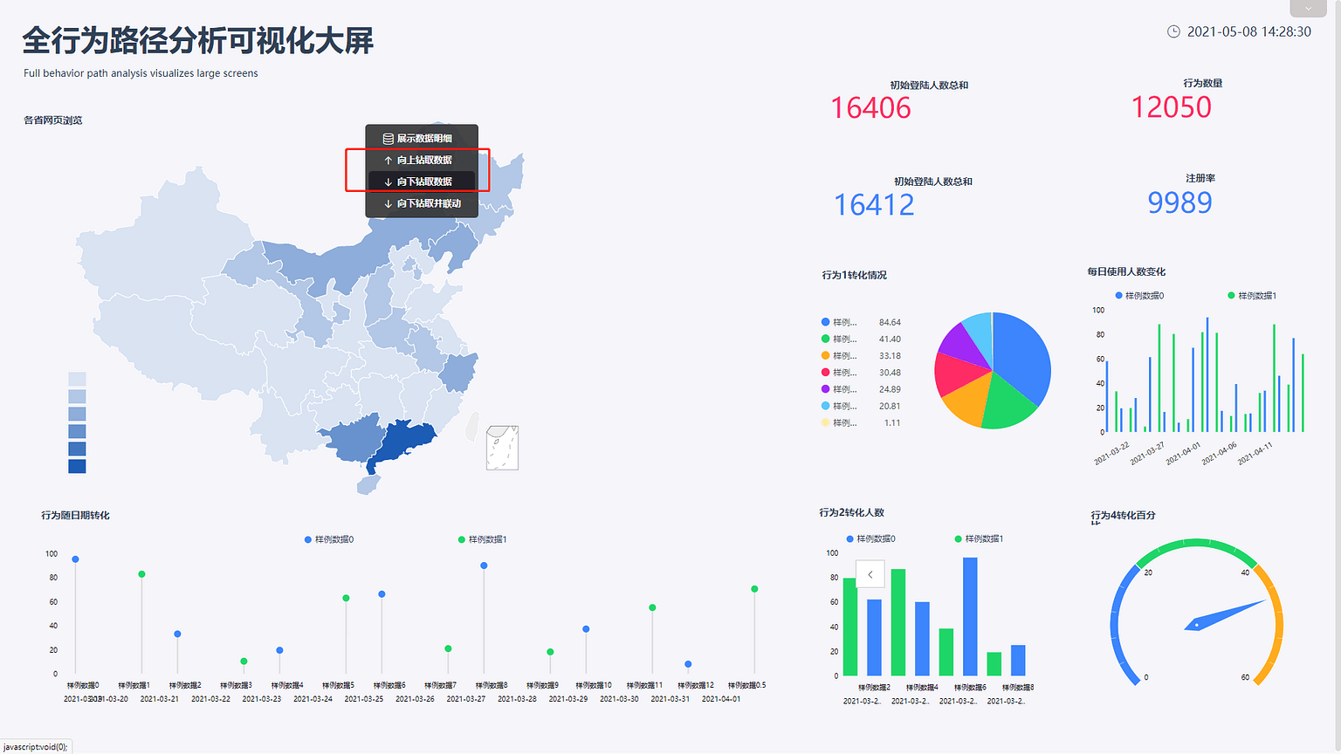Select 向上钻取数据 menu entry
The height and width of the screenshot is (754, 1341).
[x=422, y=160]
